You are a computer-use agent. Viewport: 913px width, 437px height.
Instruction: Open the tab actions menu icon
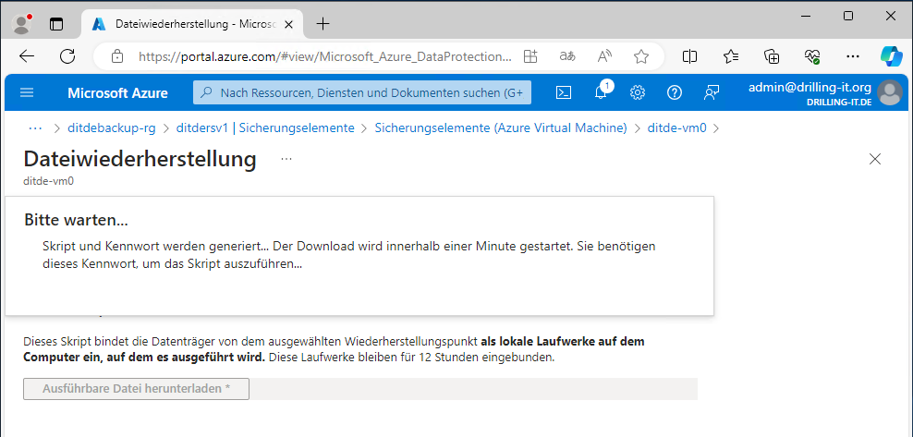(55, 24)
